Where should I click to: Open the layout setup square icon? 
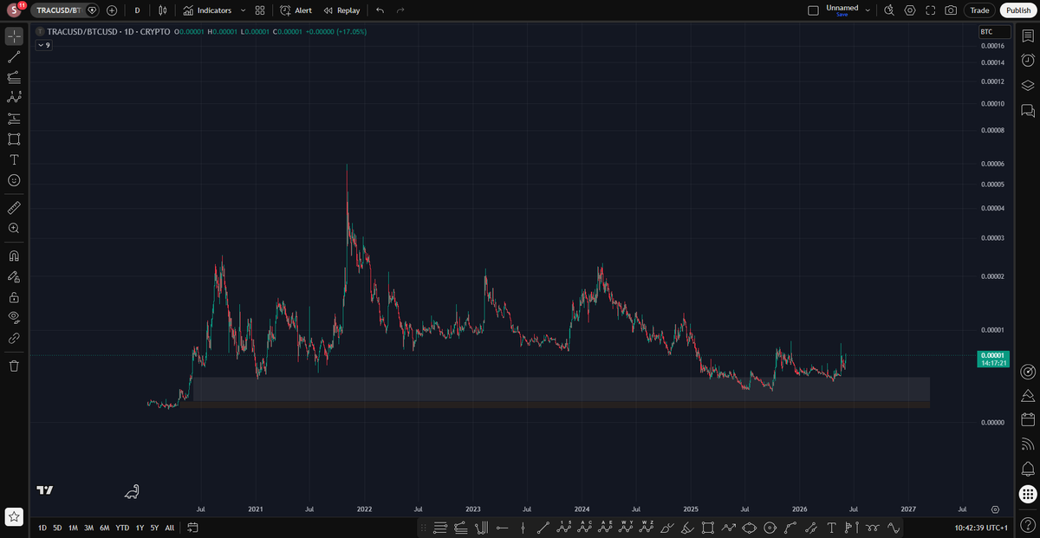click(812, 10)
